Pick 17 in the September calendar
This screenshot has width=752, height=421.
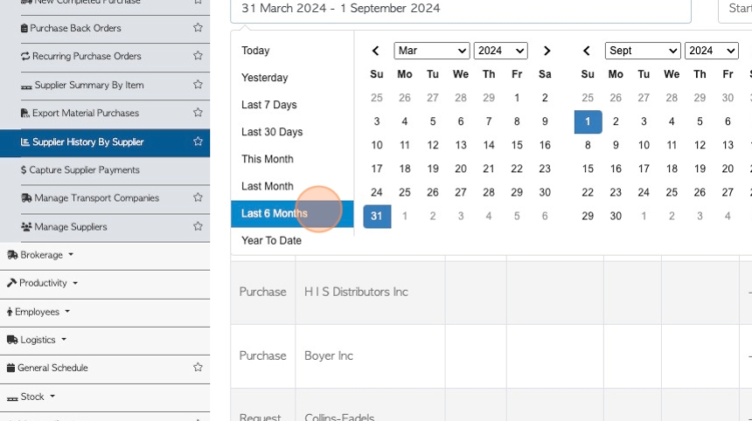644,169
